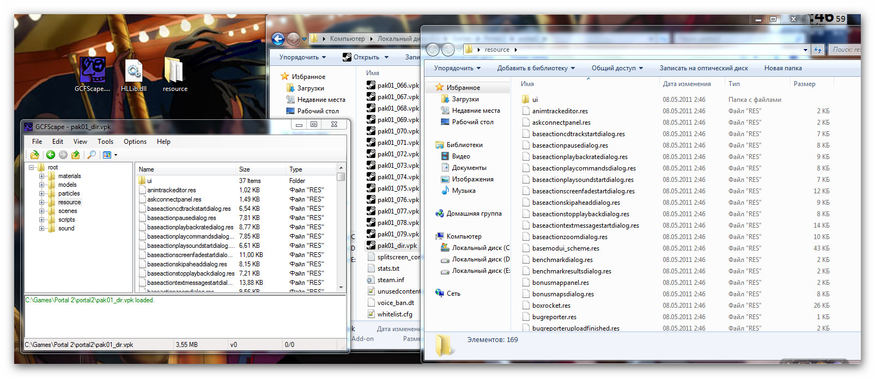Open the File menu in GCFScape

(37, 142)
